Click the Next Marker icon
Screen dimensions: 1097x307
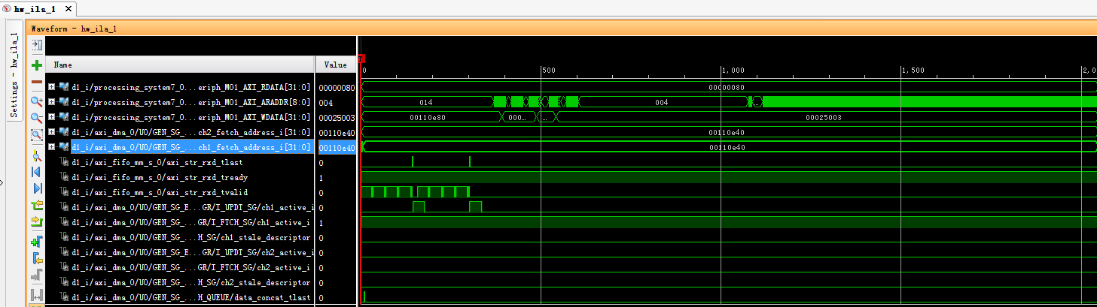[37, 276]
